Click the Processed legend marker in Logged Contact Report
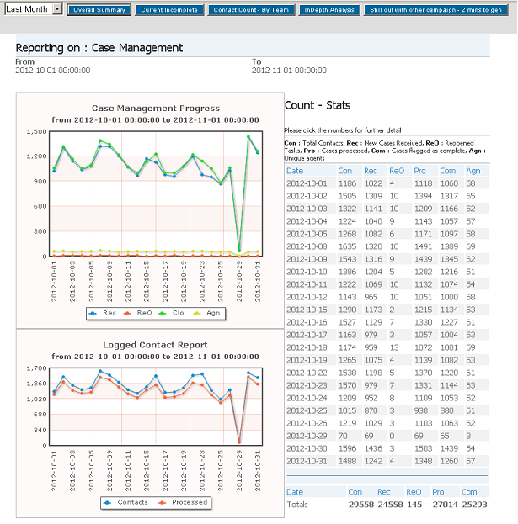Screen dimensions: 518x524 pyautogui.click(x=168, y=502)
